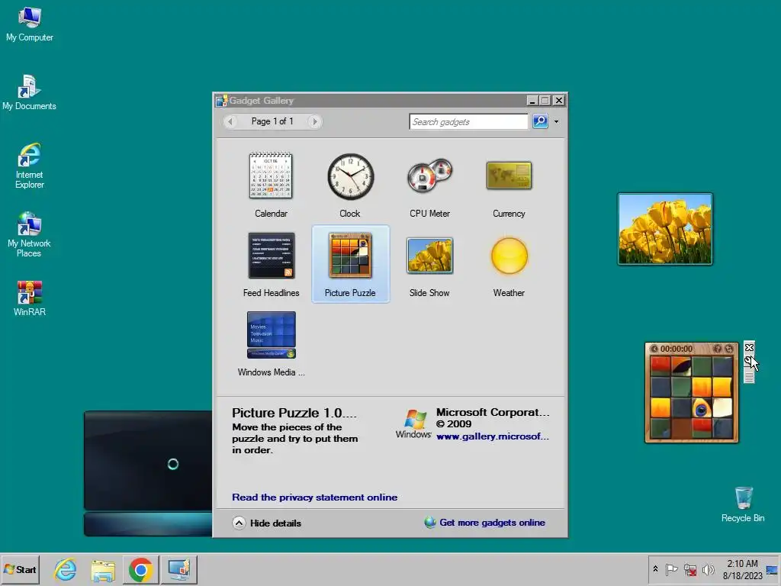The height and width of the screenshot is (586, 781).
Task: Open Get more gadgets online link
Action: point(492,522)
